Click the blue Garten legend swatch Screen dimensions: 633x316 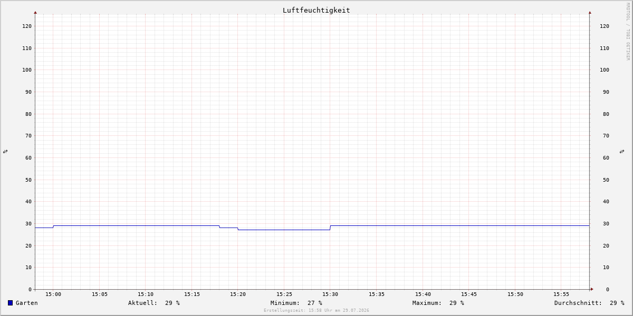10,303
